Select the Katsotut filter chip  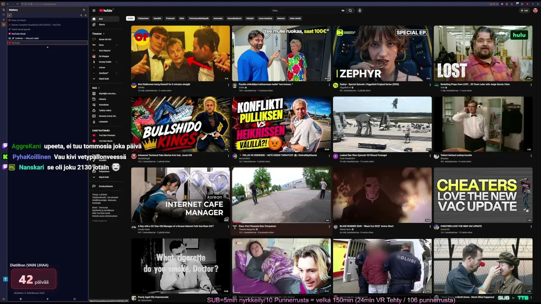(x=281, y=19)
